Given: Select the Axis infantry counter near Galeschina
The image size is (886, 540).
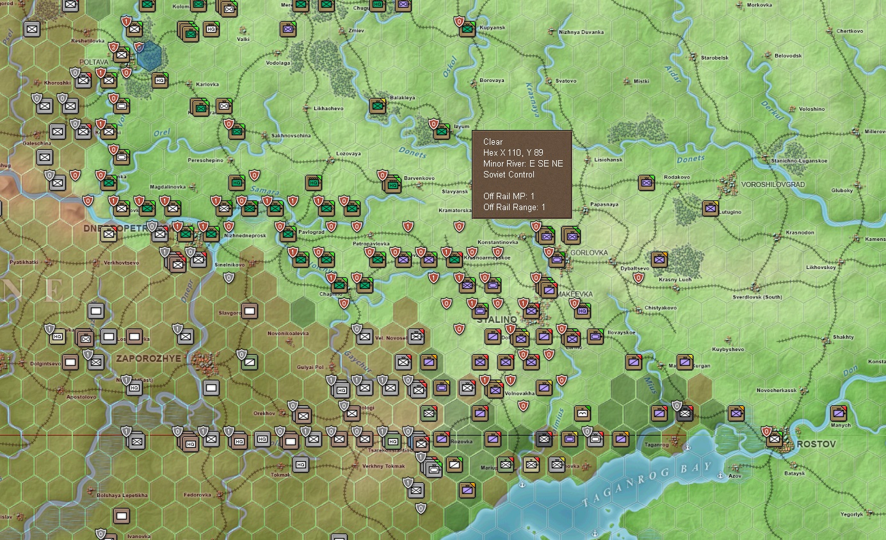Looking at the screenshot, I should tap(45, 157).
